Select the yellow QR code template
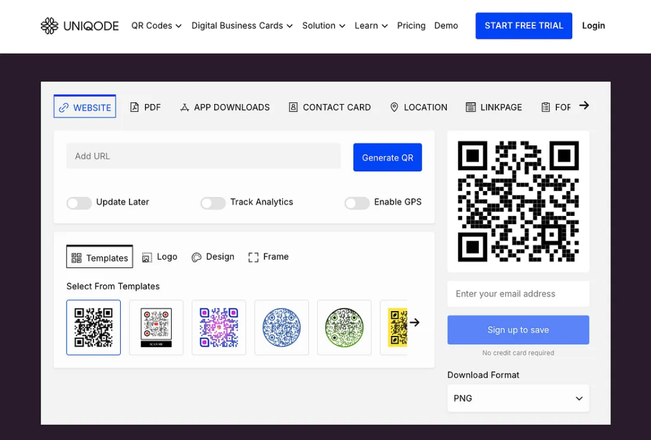Viewport: 651px width, 440px height. click(399, 328)
